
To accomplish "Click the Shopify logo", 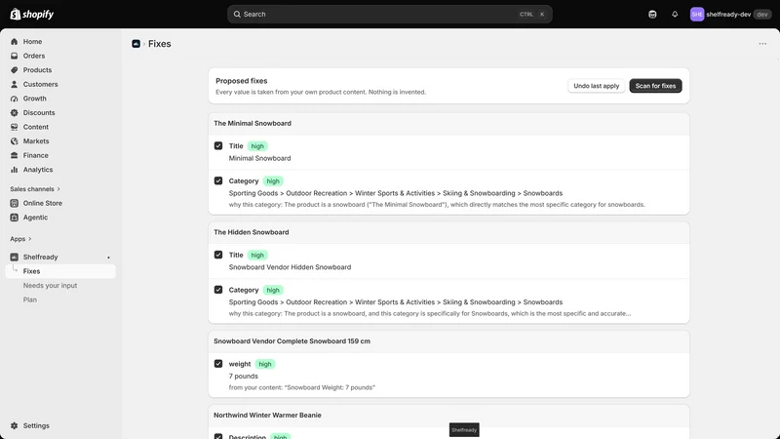I will pos(32,15).
